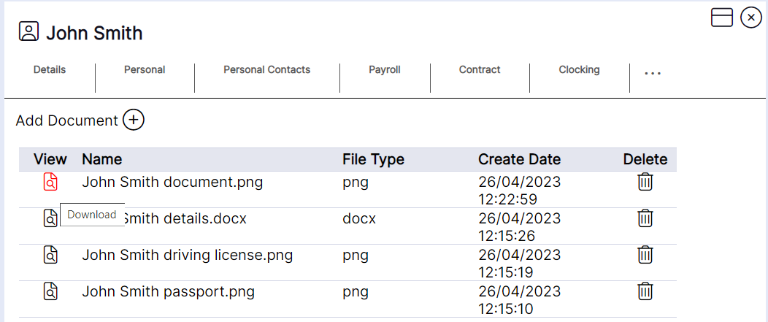Remove John Smith driving license.png via trash
Screen dimensions: 768x322
645,254
